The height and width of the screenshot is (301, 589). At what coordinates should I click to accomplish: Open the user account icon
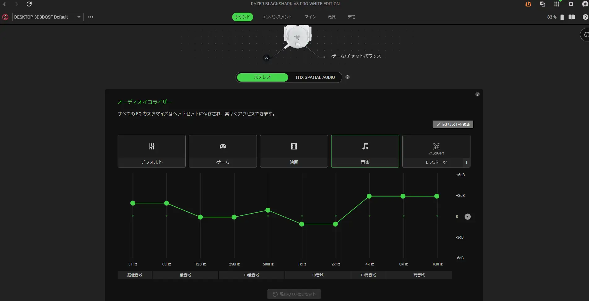(585, 4)
